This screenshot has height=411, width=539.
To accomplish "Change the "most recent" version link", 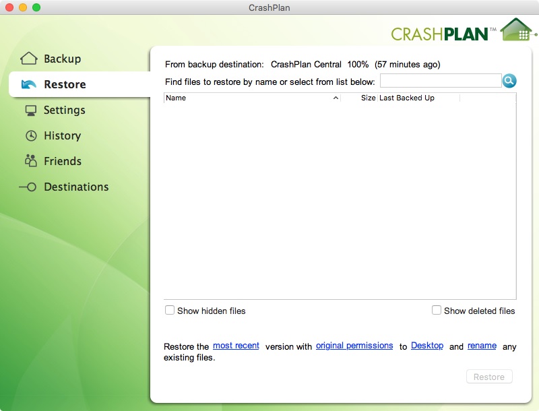I will point(236,346).
